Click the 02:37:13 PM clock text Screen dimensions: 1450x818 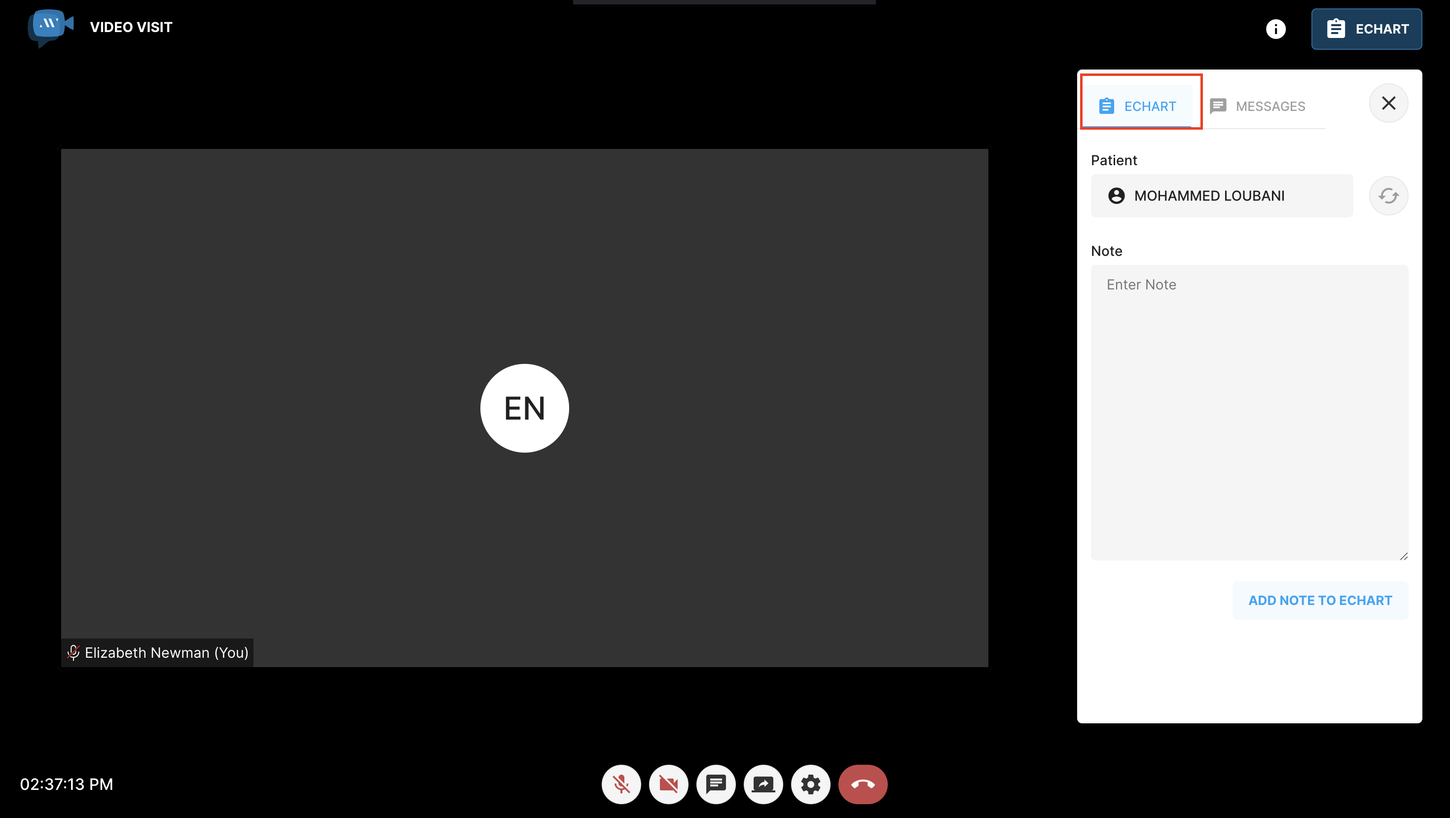pyautogui.click(x=67, y=783)
